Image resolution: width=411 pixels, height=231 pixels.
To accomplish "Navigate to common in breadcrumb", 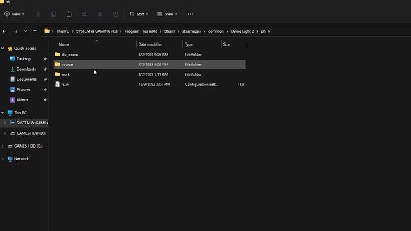I will pos(216,31).
